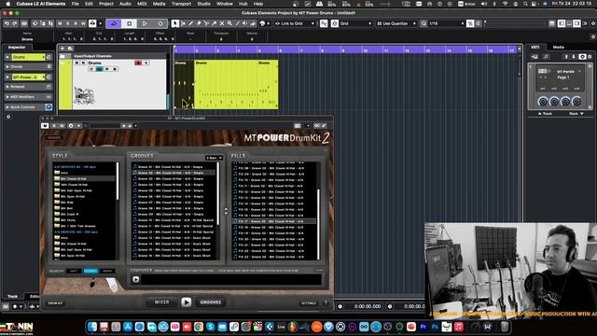The image size is (597, 336).
Task: Select the Erase tool
Action: 199,23
